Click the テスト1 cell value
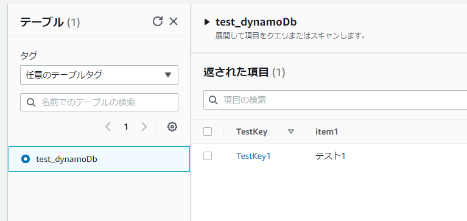The height and width of the screenshot is (221, 467). 330,156
